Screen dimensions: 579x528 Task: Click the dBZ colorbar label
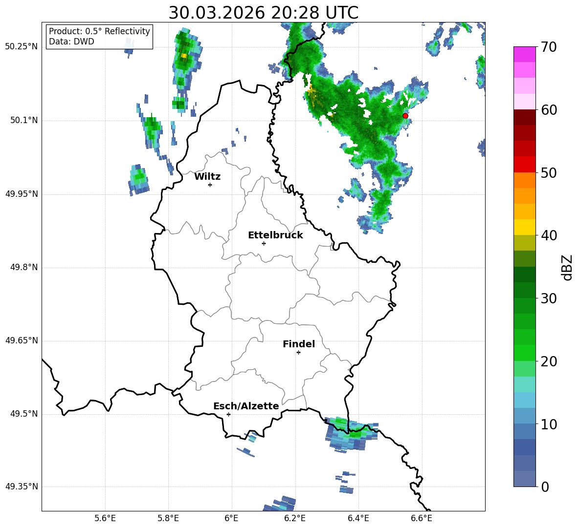[568, 267]
